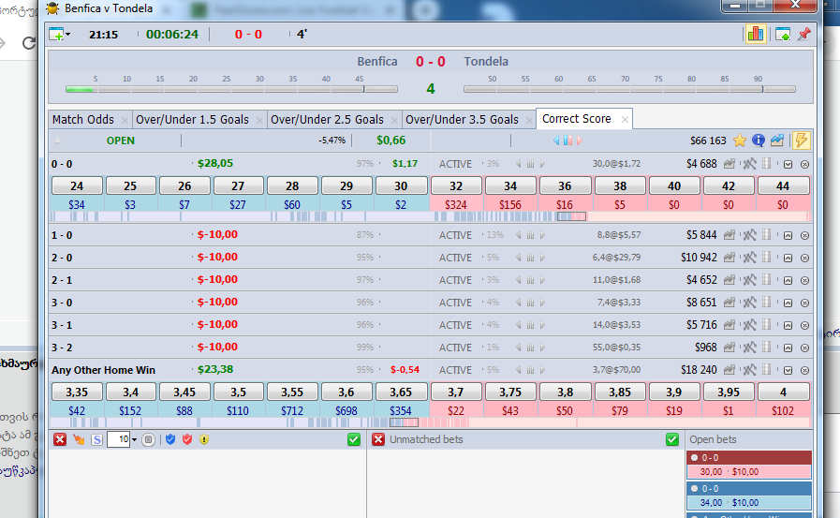
Task: Open the tools icon in the 1 - 0 row
Action: point(749,234)
